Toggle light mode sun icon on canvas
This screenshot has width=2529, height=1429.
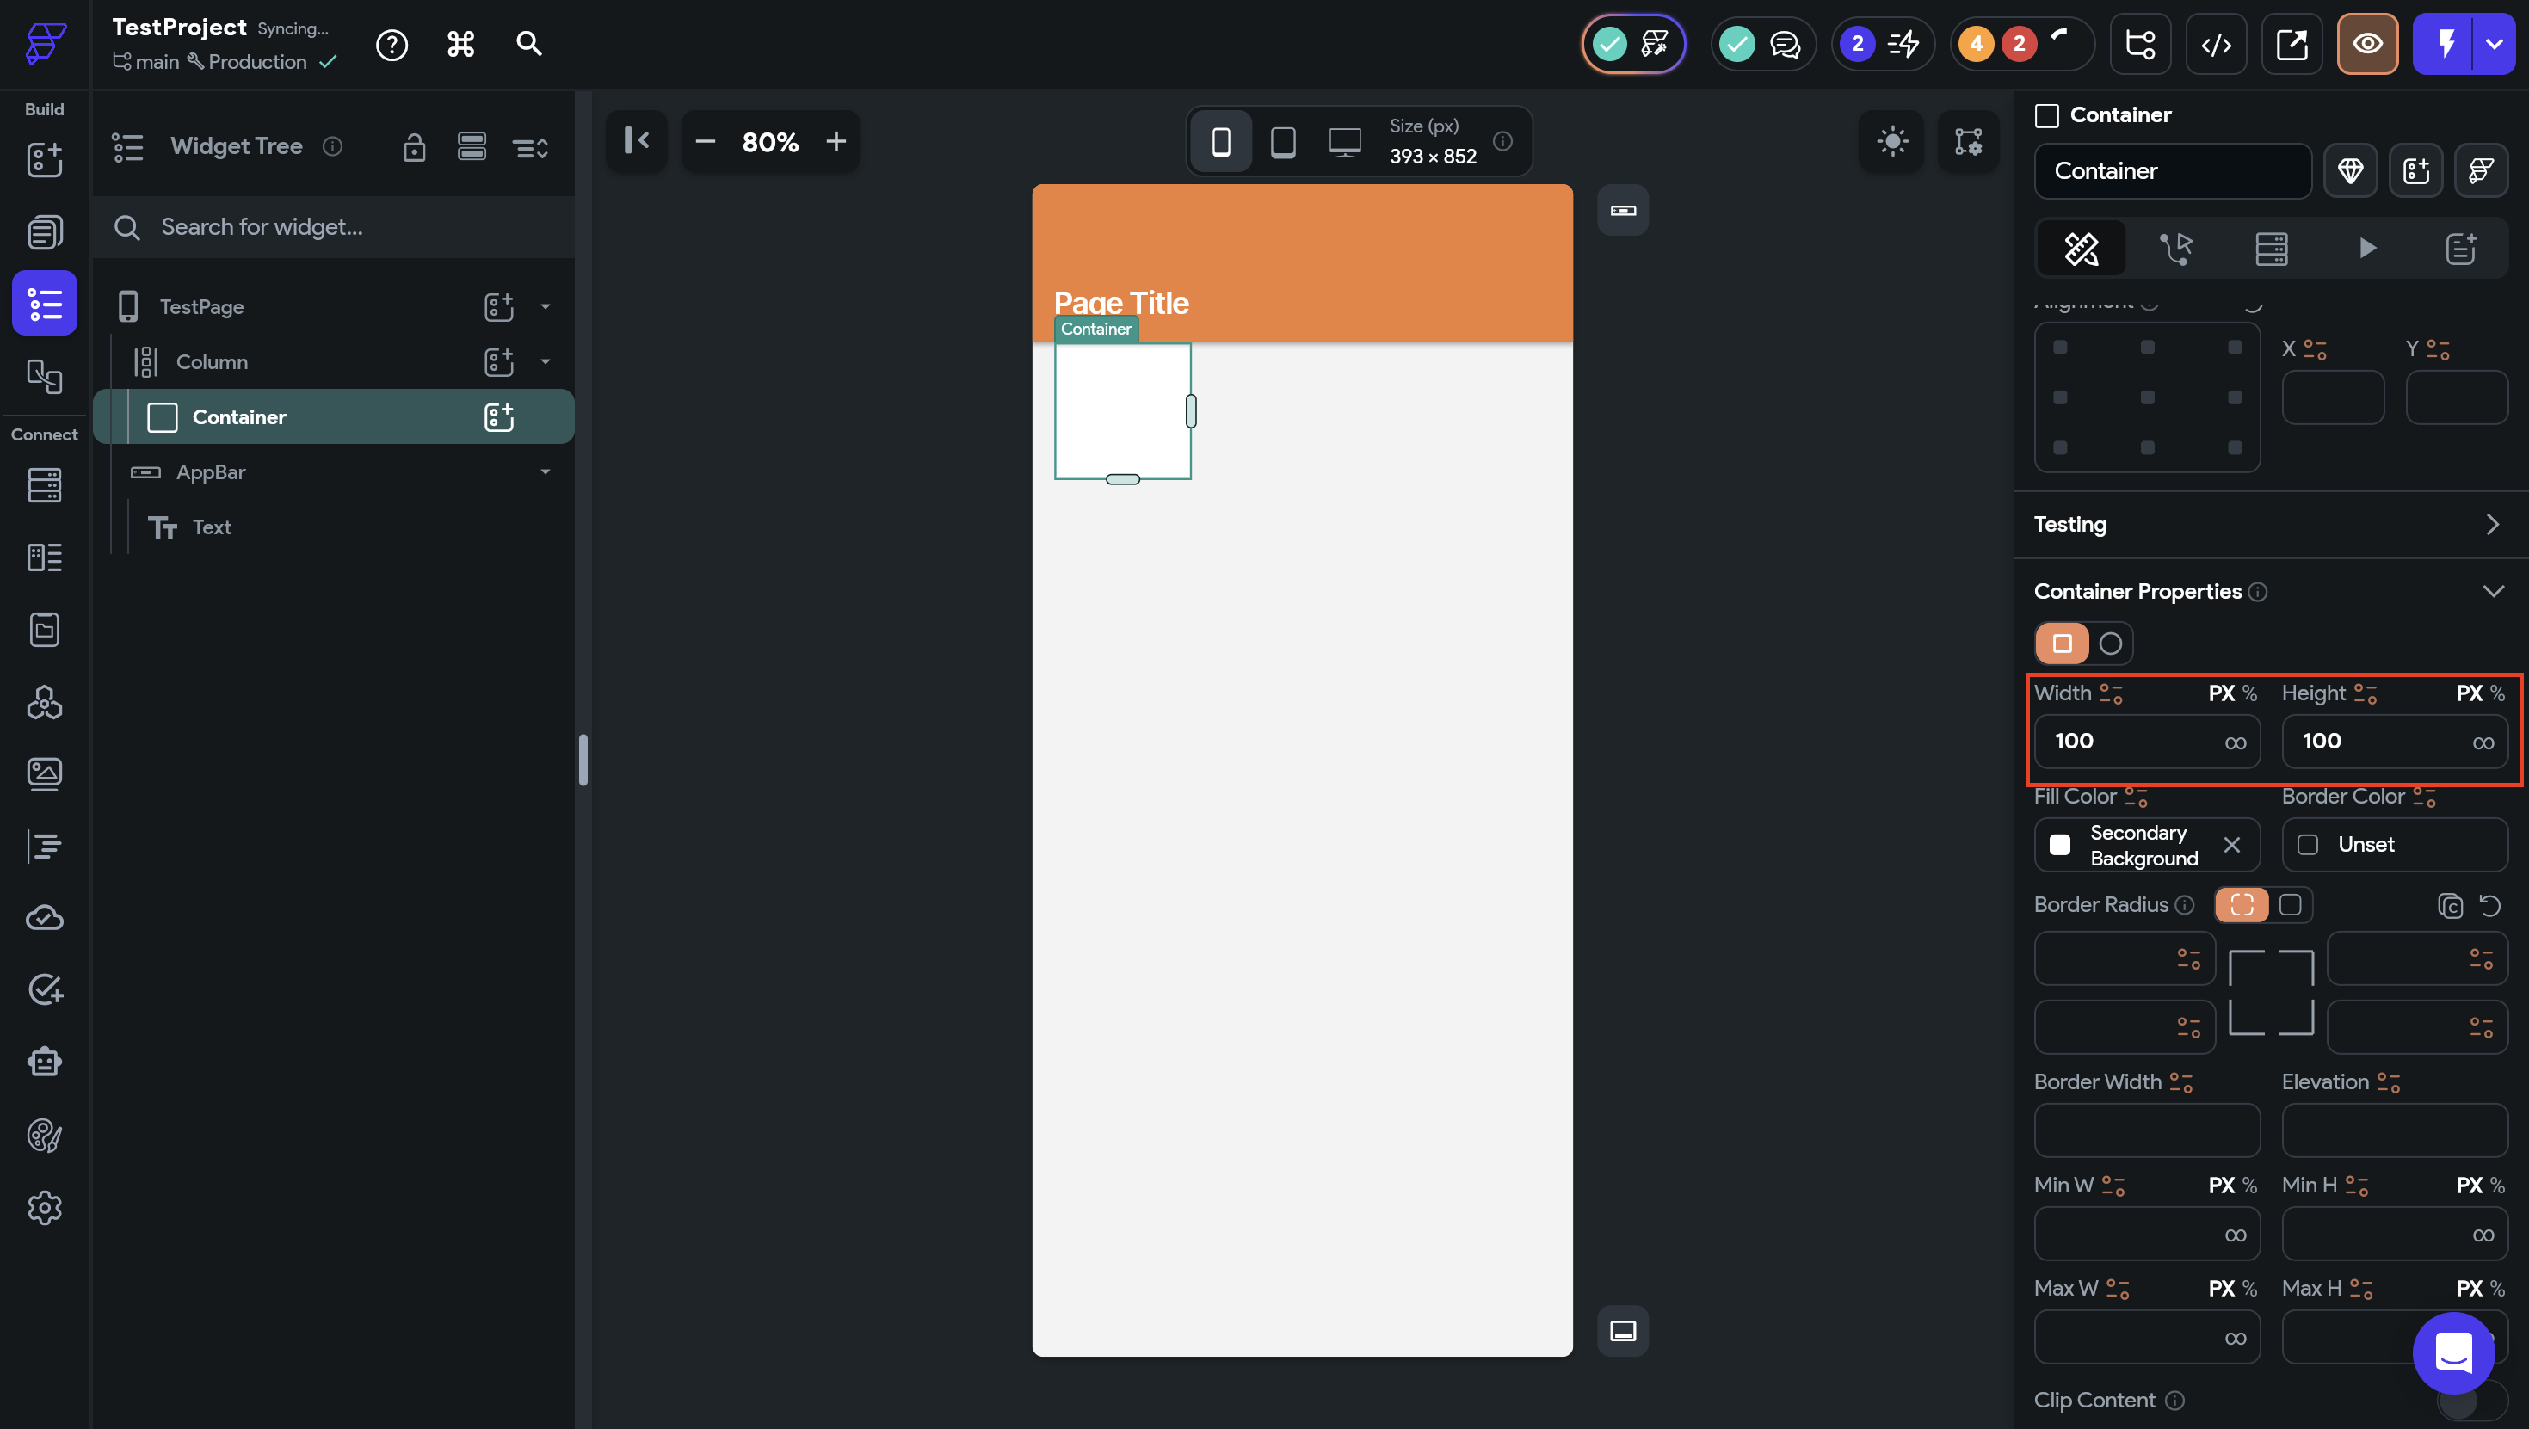tap(1892, 141)
